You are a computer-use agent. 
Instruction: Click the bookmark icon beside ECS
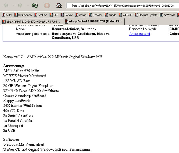51,15
